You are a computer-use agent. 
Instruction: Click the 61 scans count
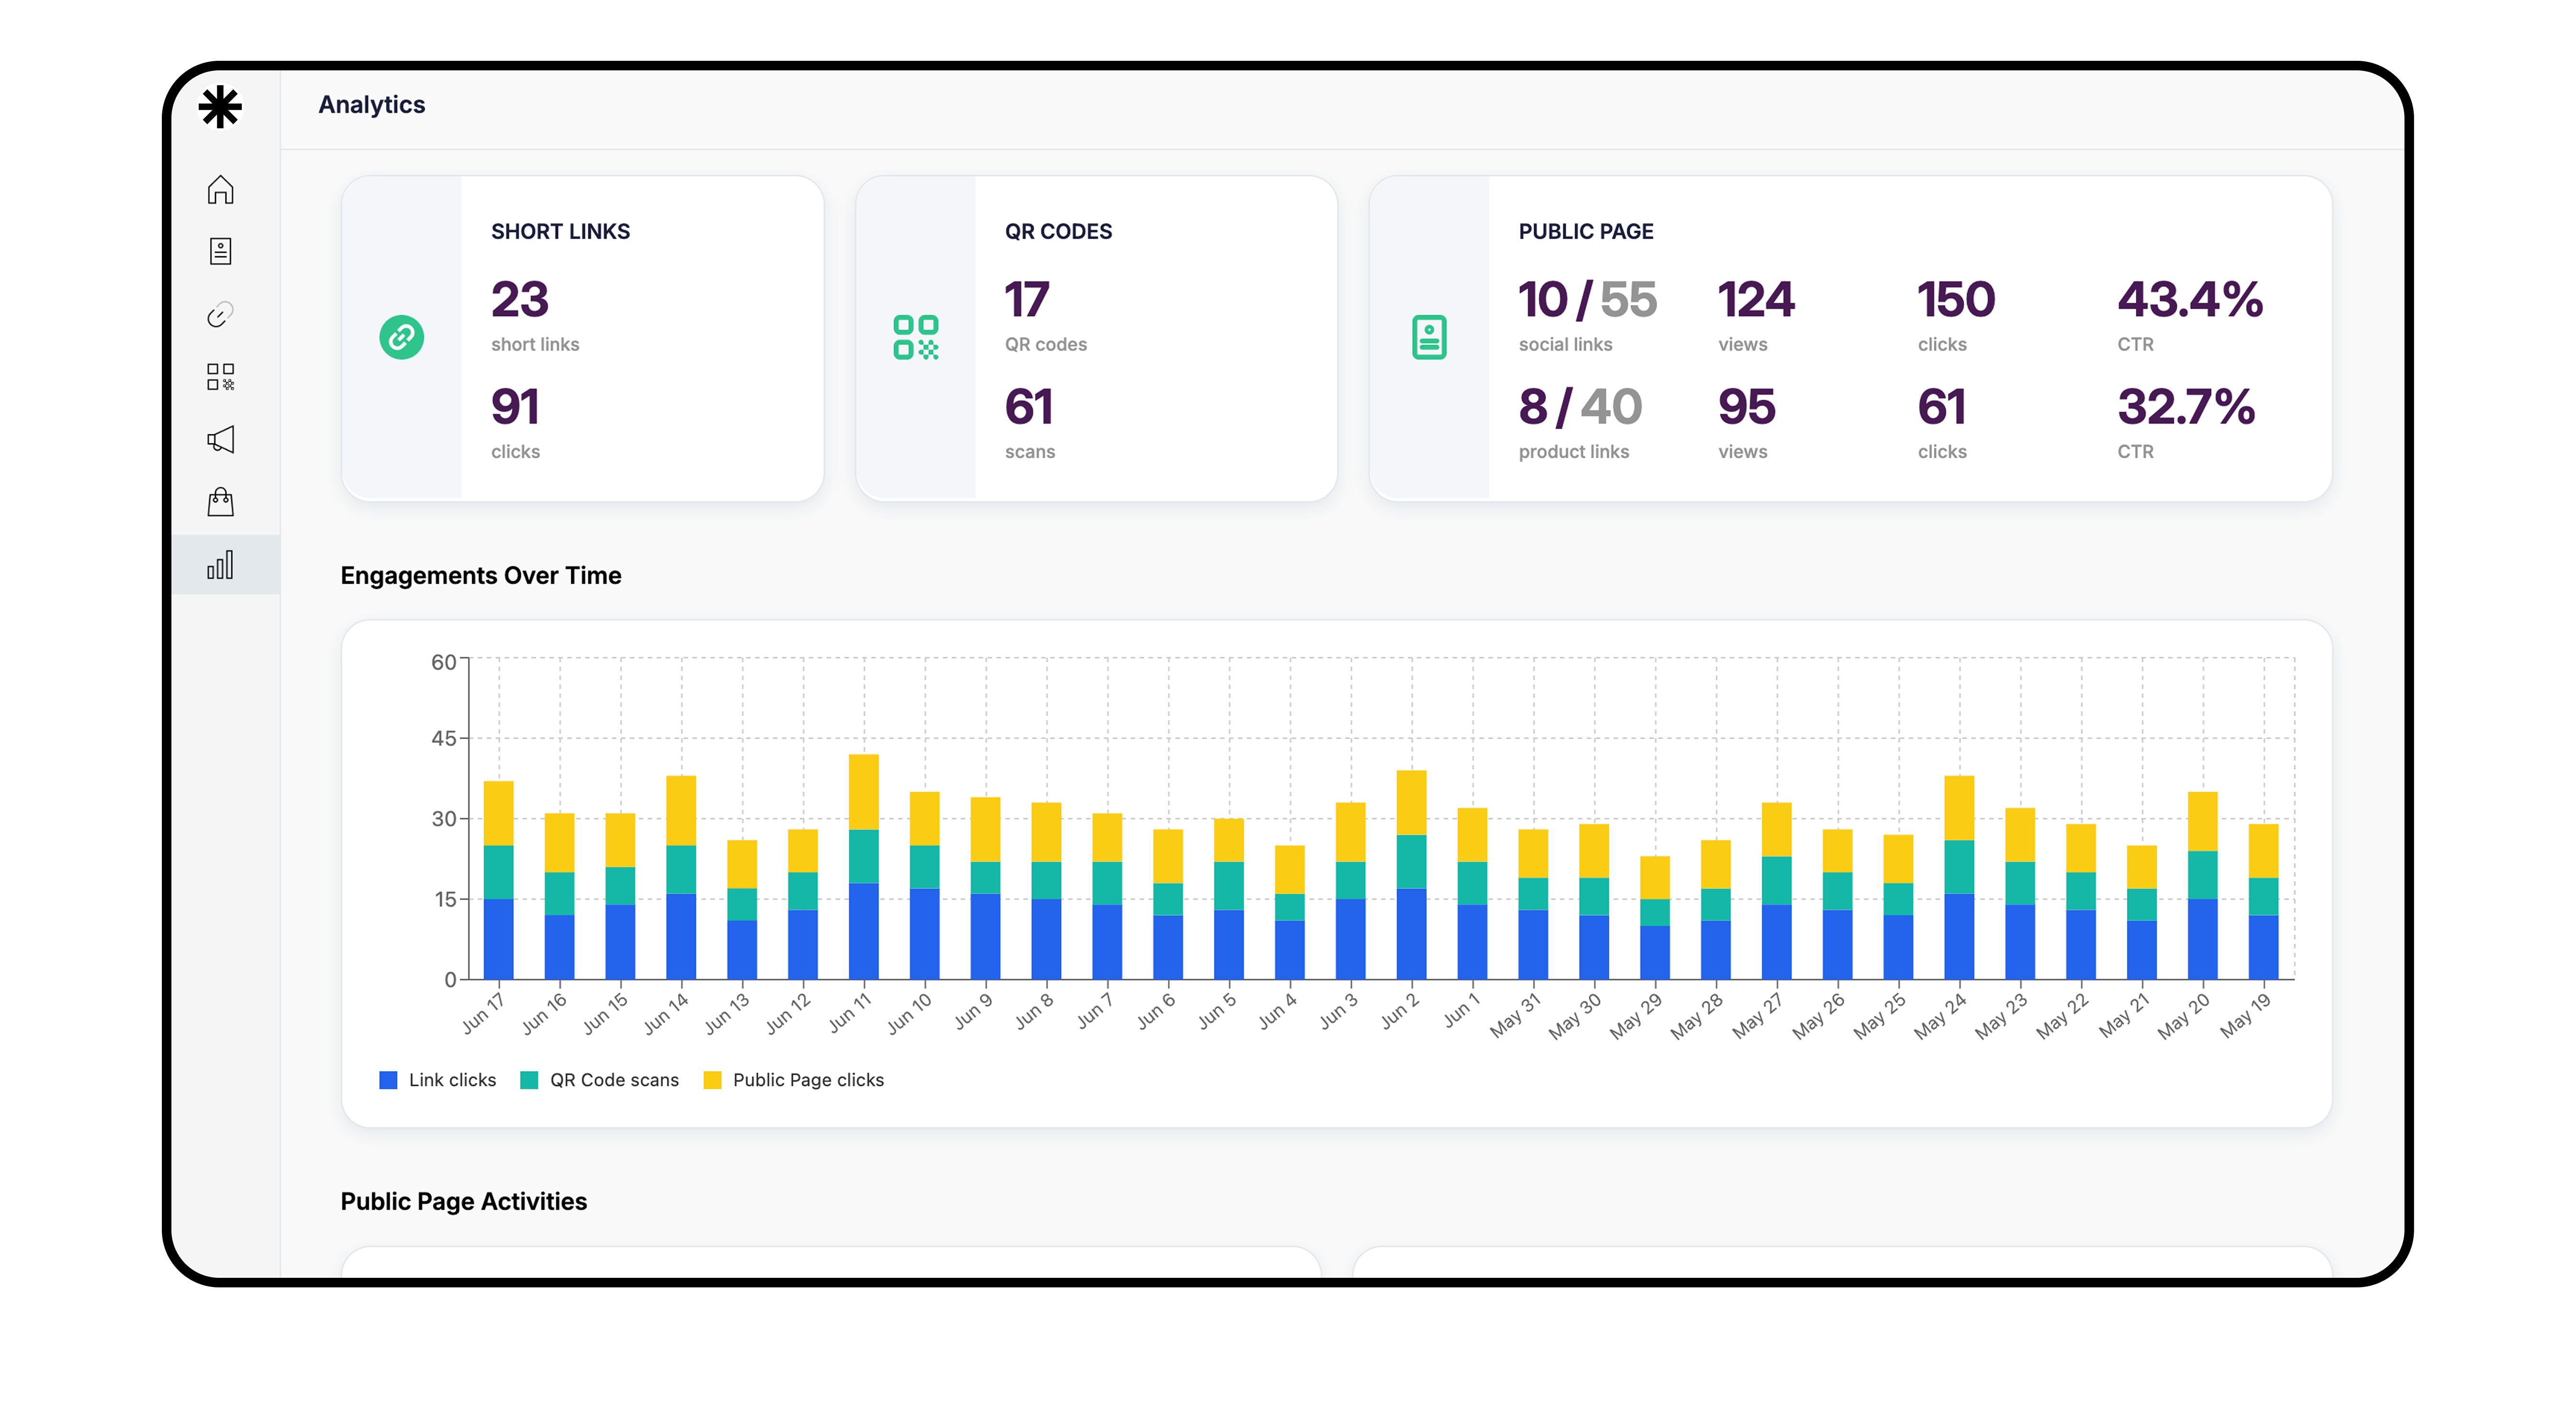click(1029, 407)
